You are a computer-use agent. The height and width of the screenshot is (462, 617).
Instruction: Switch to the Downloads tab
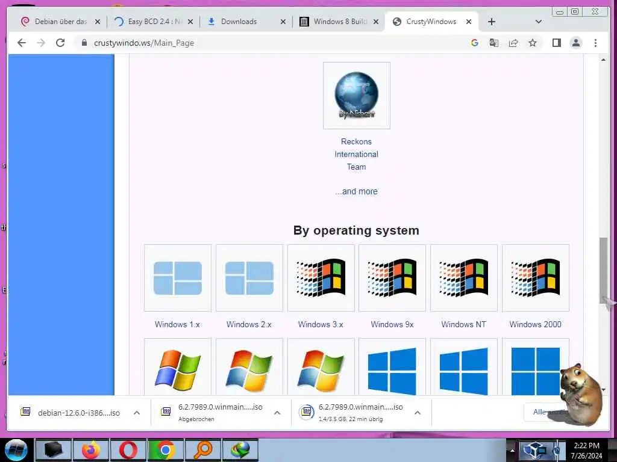(239, 22)
